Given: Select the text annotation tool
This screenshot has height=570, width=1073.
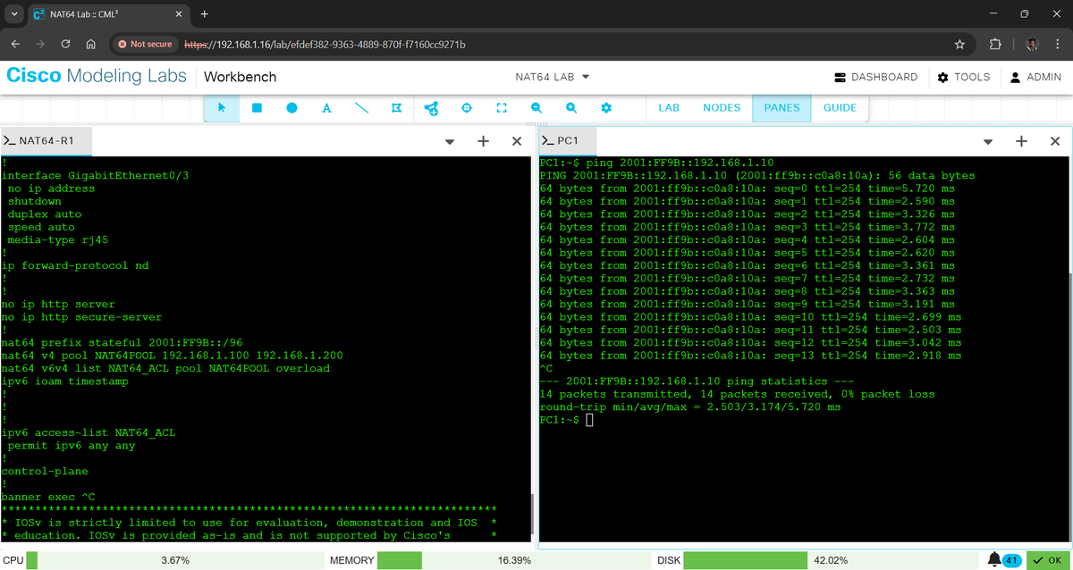Looking at the screenshot, I should click(x=326, y=108).
